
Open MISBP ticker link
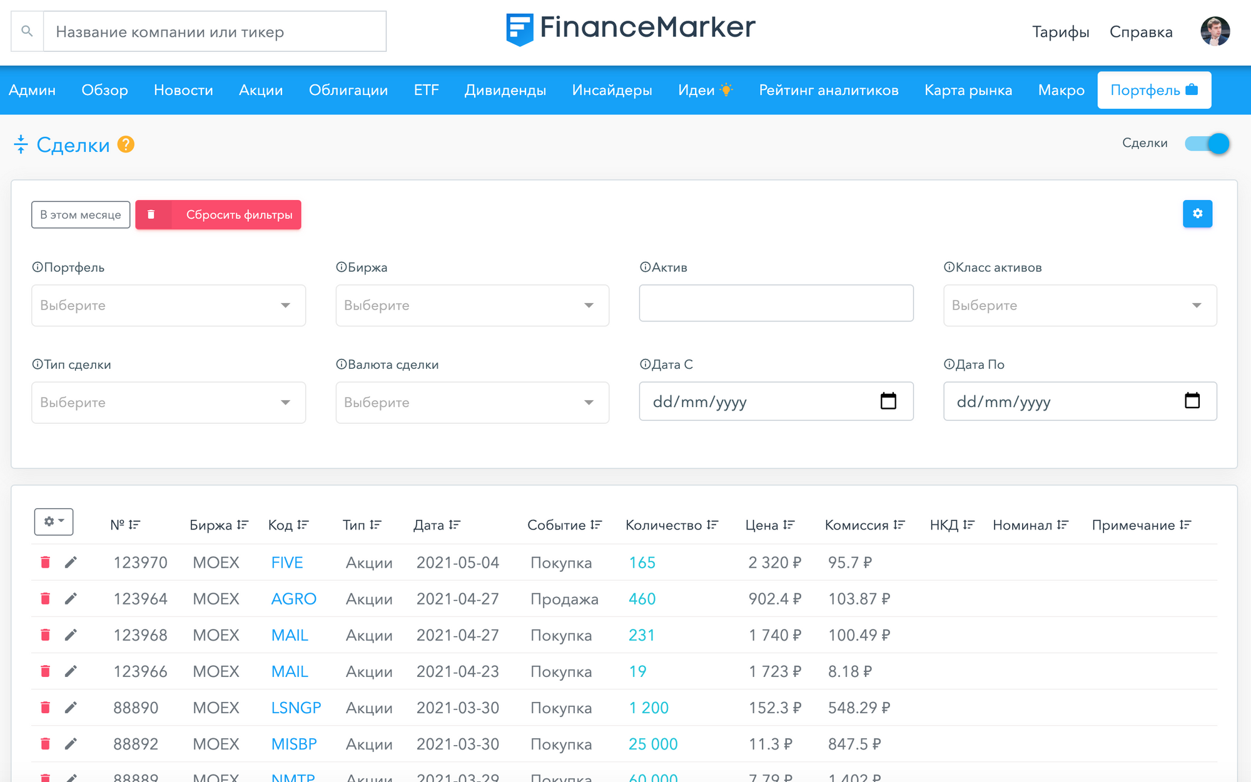click(294, 744)
